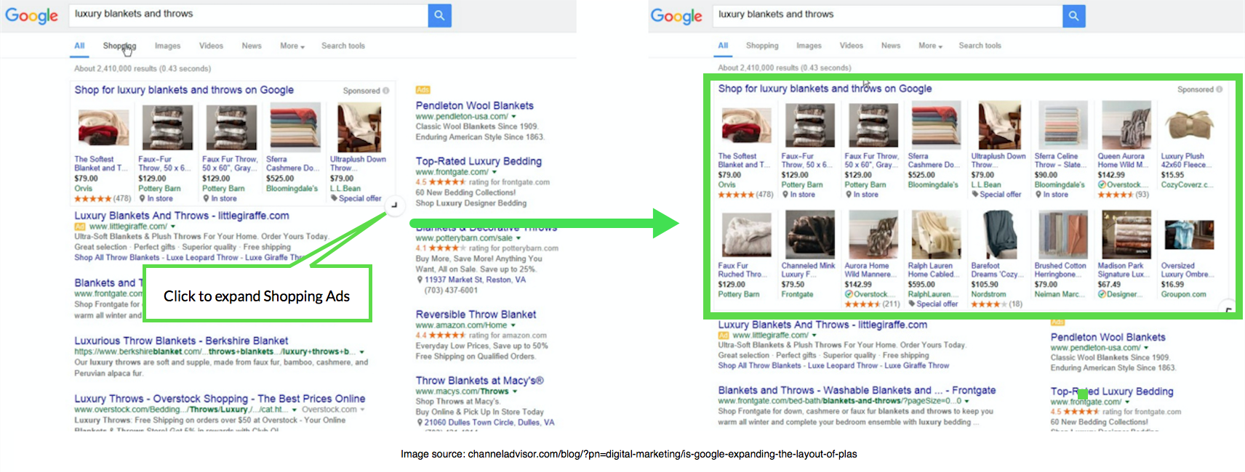Click Reston, VA map pin address link
Image resolution: width=1245 pixels, height=472 pixels.
(475, 280)
